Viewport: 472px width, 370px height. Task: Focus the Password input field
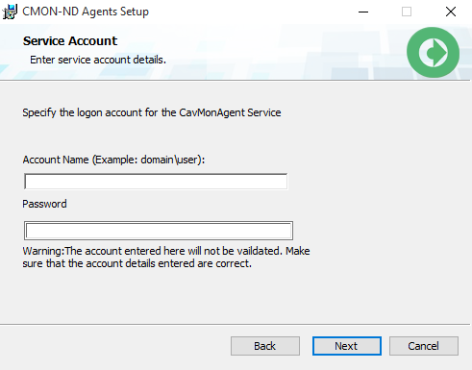coord(159,231)
